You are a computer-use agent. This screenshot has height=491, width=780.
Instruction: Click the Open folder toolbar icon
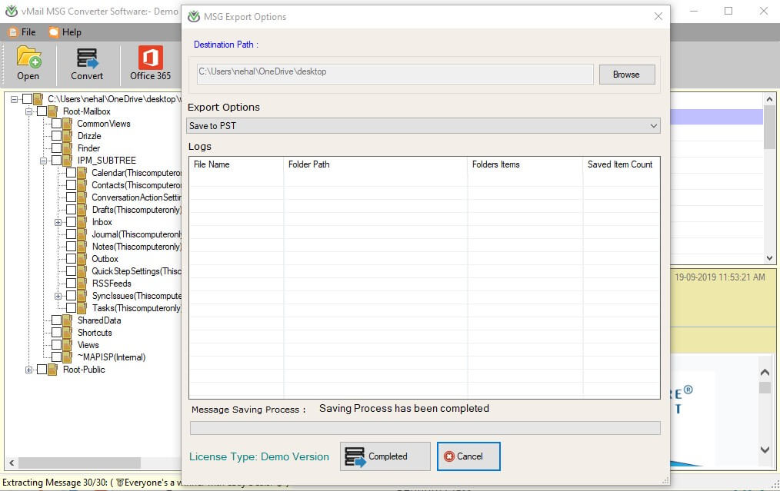(28, 57)
